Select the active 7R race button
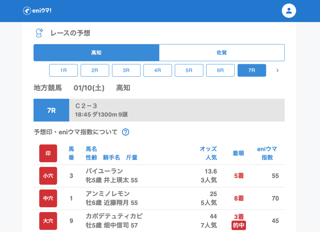Viewport: 320px width, 232px height. (x=252, y=70)
